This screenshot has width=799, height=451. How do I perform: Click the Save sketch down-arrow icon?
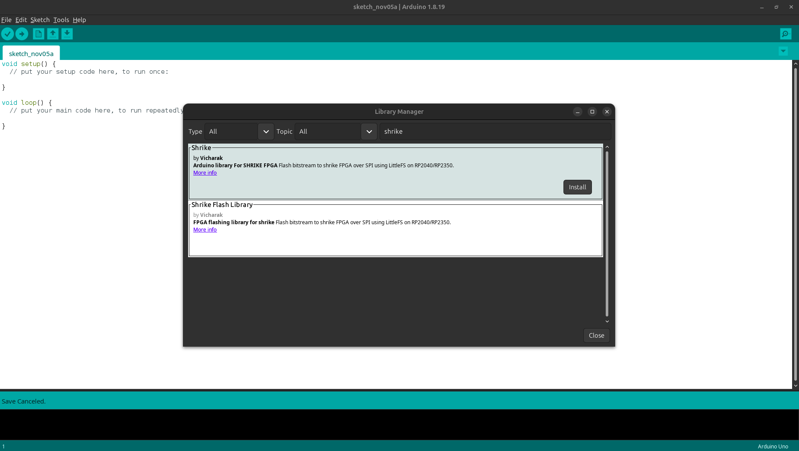click(67, 34)
